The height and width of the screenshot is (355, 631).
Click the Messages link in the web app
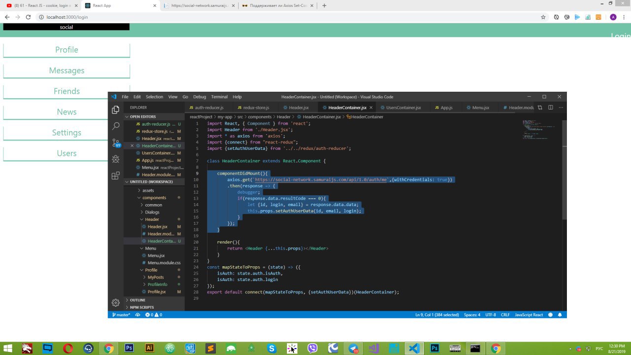[67, 71]
